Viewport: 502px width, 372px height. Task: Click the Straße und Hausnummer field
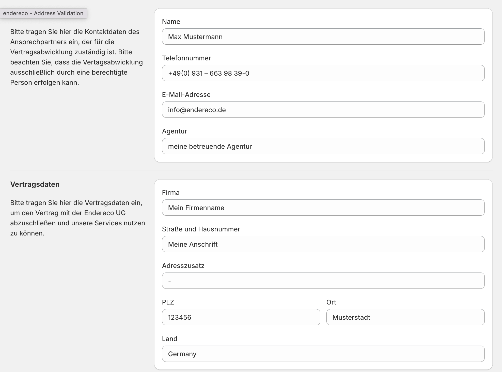coord(323,244)
